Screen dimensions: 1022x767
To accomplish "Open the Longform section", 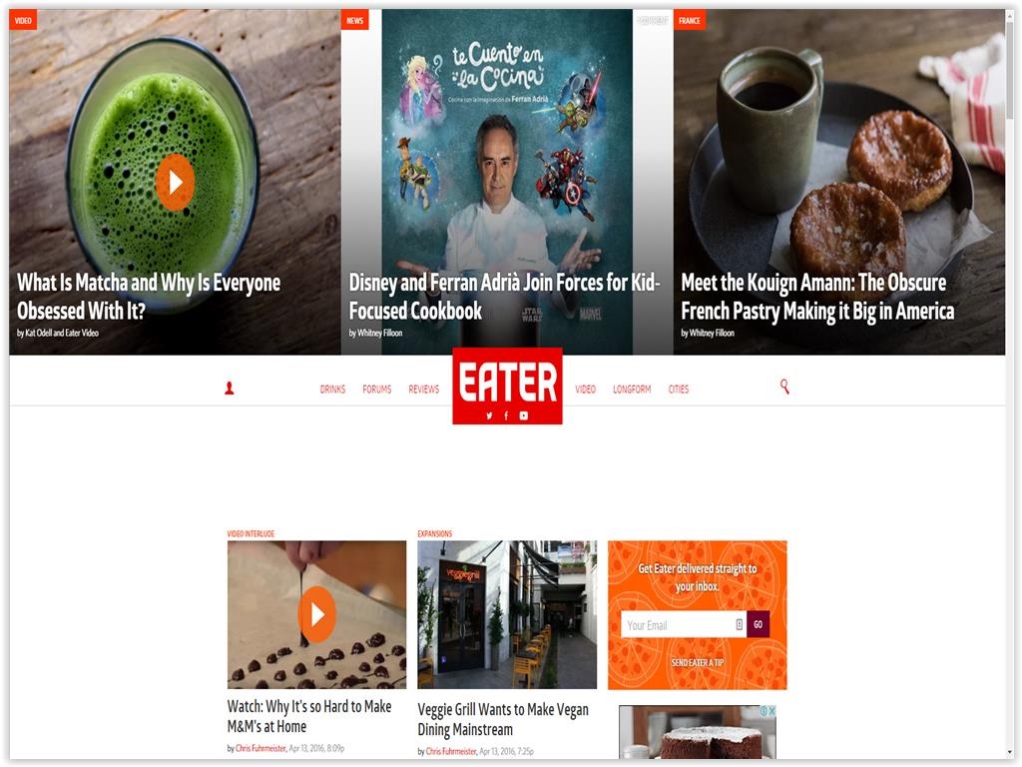I will (632, 389).
